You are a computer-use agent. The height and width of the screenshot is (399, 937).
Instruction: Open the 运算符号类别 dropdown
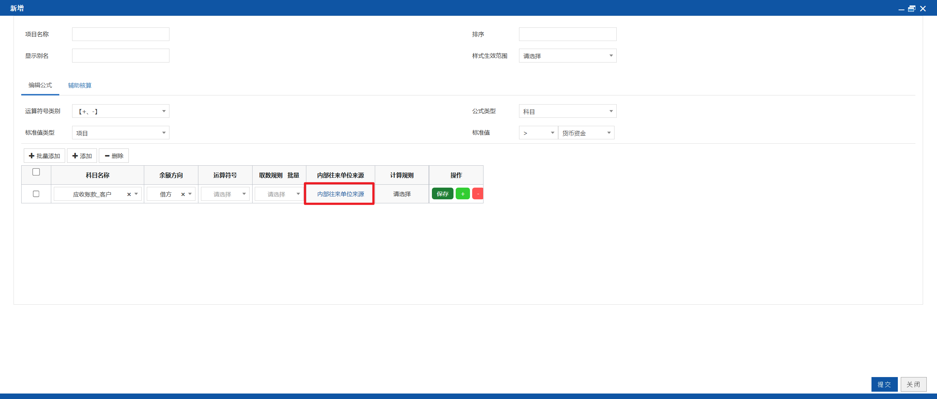[121, 111]
